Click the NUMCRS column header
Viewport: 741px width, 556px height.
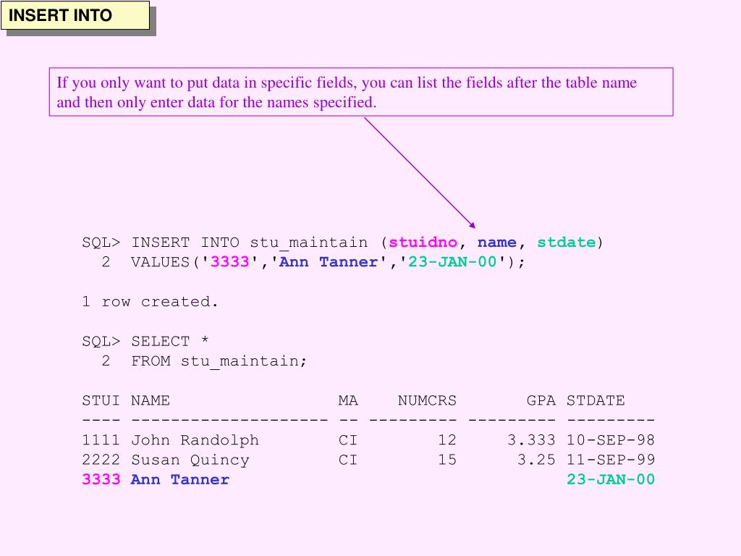(x=427, y=400)
